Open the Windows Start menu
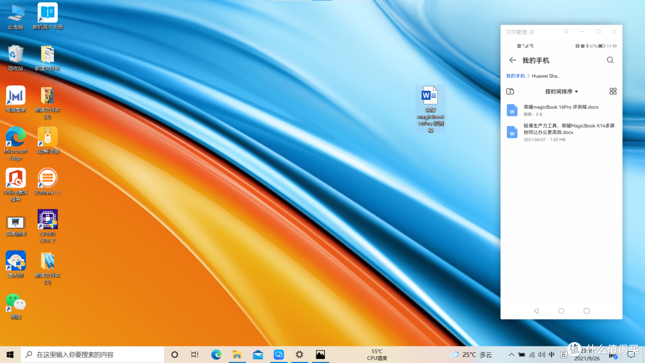645x363 pixels. coord(10,355)
